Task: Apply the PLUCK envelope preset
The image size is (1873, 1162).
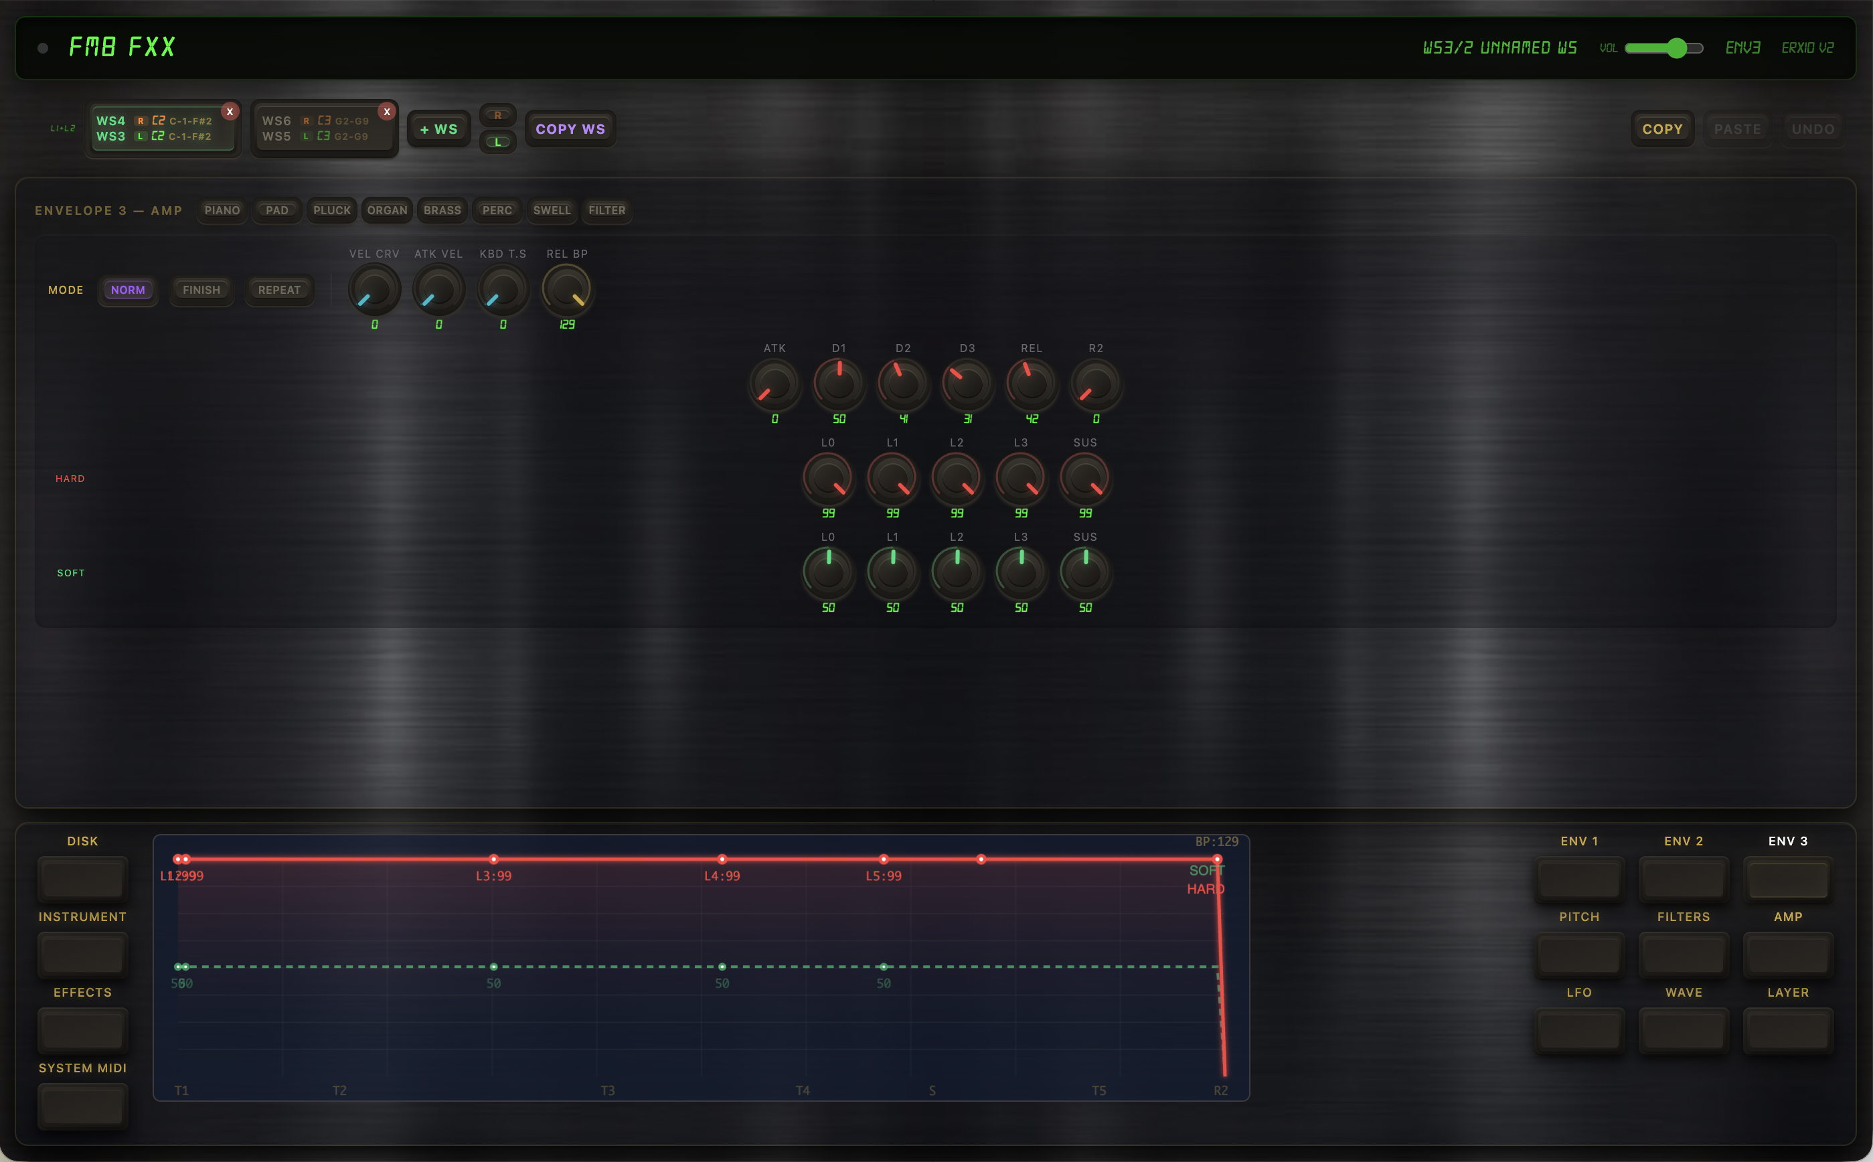Action: point(331,210)
